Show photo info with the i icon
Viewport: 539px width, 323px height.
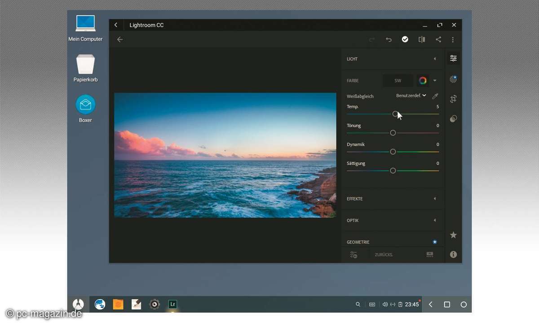pyautogui.click(x=453, y=254)
